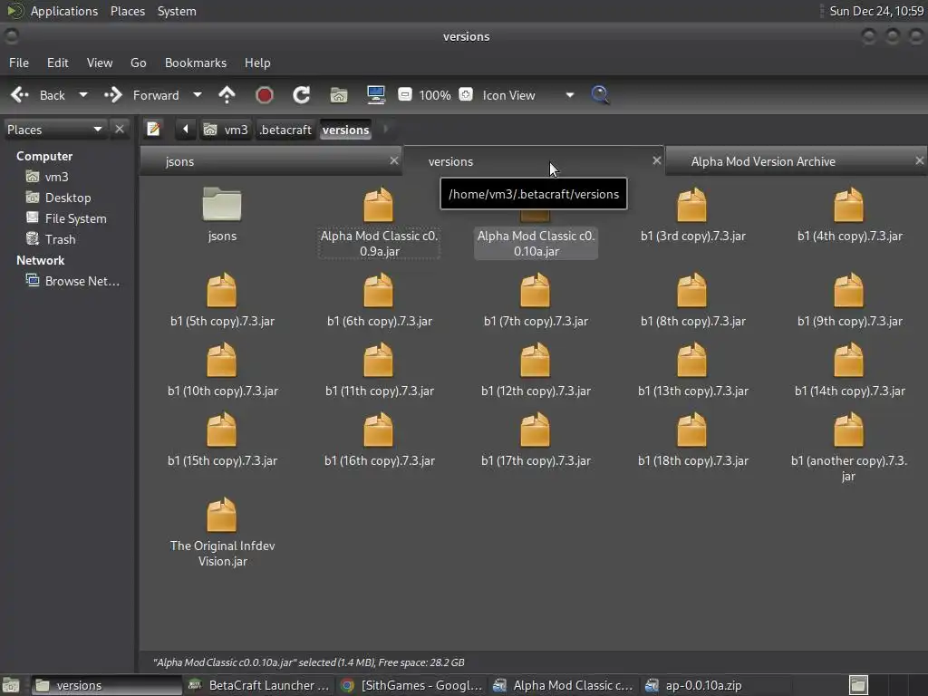The image size is (928, 696).
Task: Open the search magnifier icon
Action: [600, 94]
